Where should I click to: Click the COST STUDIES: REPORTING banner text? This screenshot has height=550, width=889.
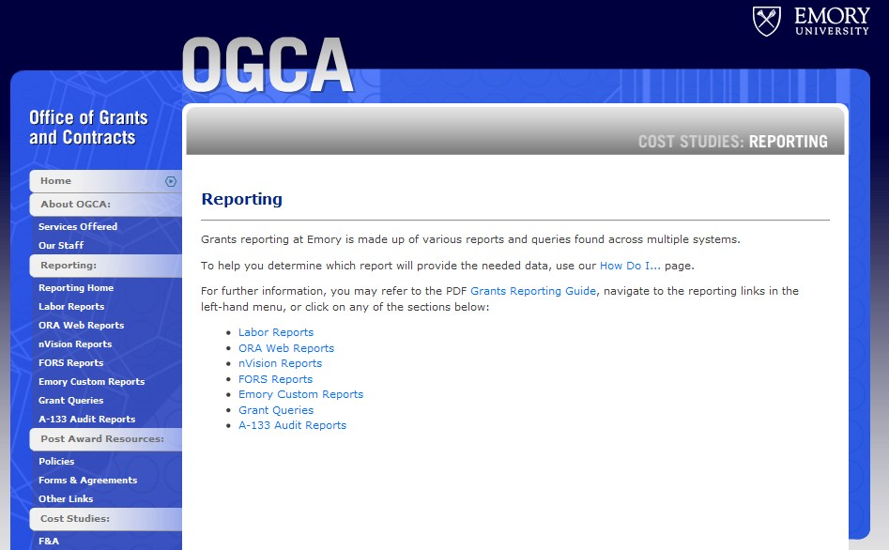point(732,141)
